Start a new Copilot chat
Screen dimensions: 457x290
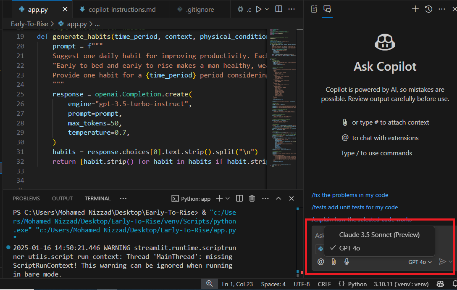[415, 9]
